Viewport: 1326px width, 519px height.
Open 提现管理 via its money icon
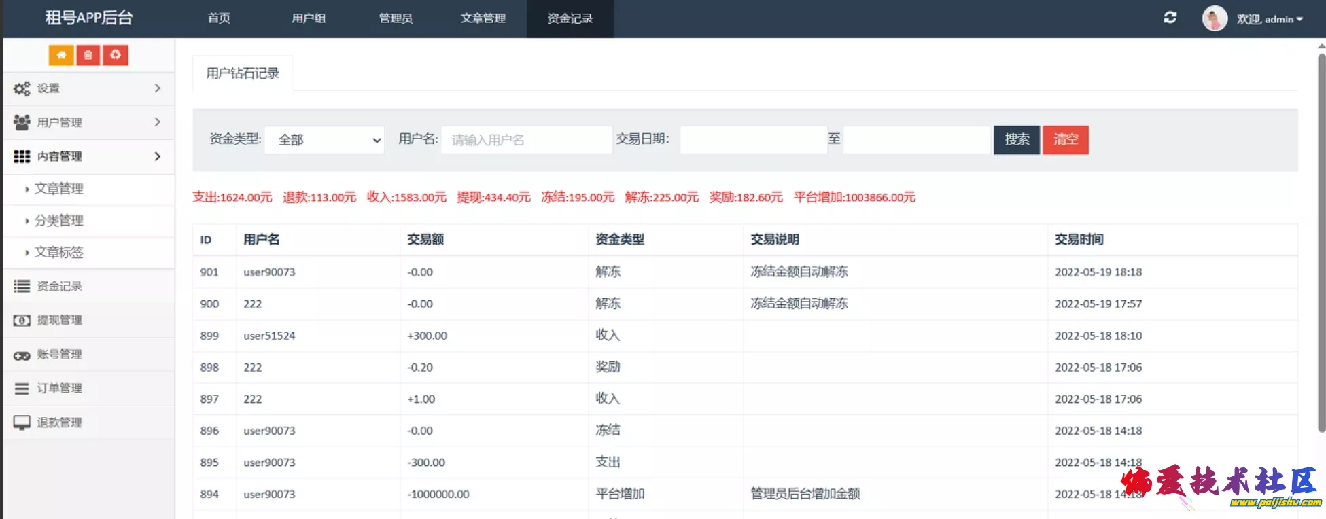[x=22, y=320]
